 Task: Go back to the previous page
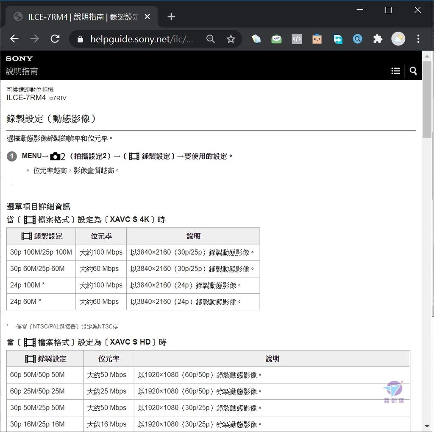point(14,39)
